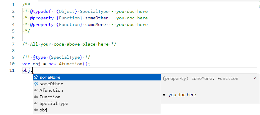Choose Function from suggestion list
Viewport: 260px width, 115px height.
click(97, 97)
